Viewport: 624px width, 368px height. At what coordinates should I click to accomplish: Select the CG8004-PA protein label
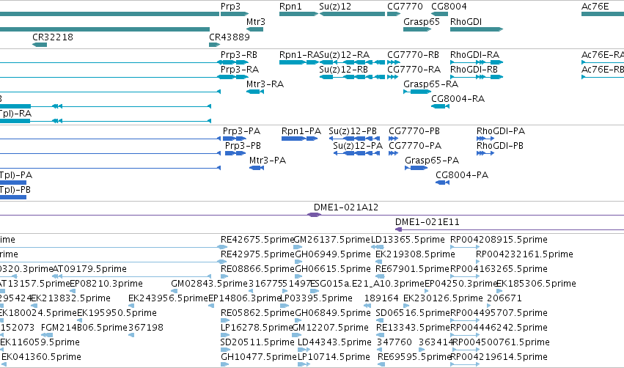(x=462, y=175)
